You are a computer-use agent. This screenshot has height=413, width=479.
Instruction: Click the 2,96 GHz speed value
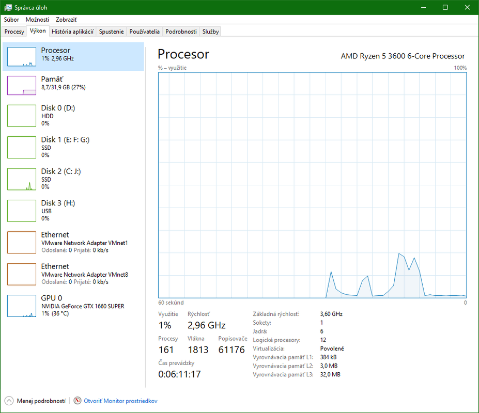click(207, 325)
